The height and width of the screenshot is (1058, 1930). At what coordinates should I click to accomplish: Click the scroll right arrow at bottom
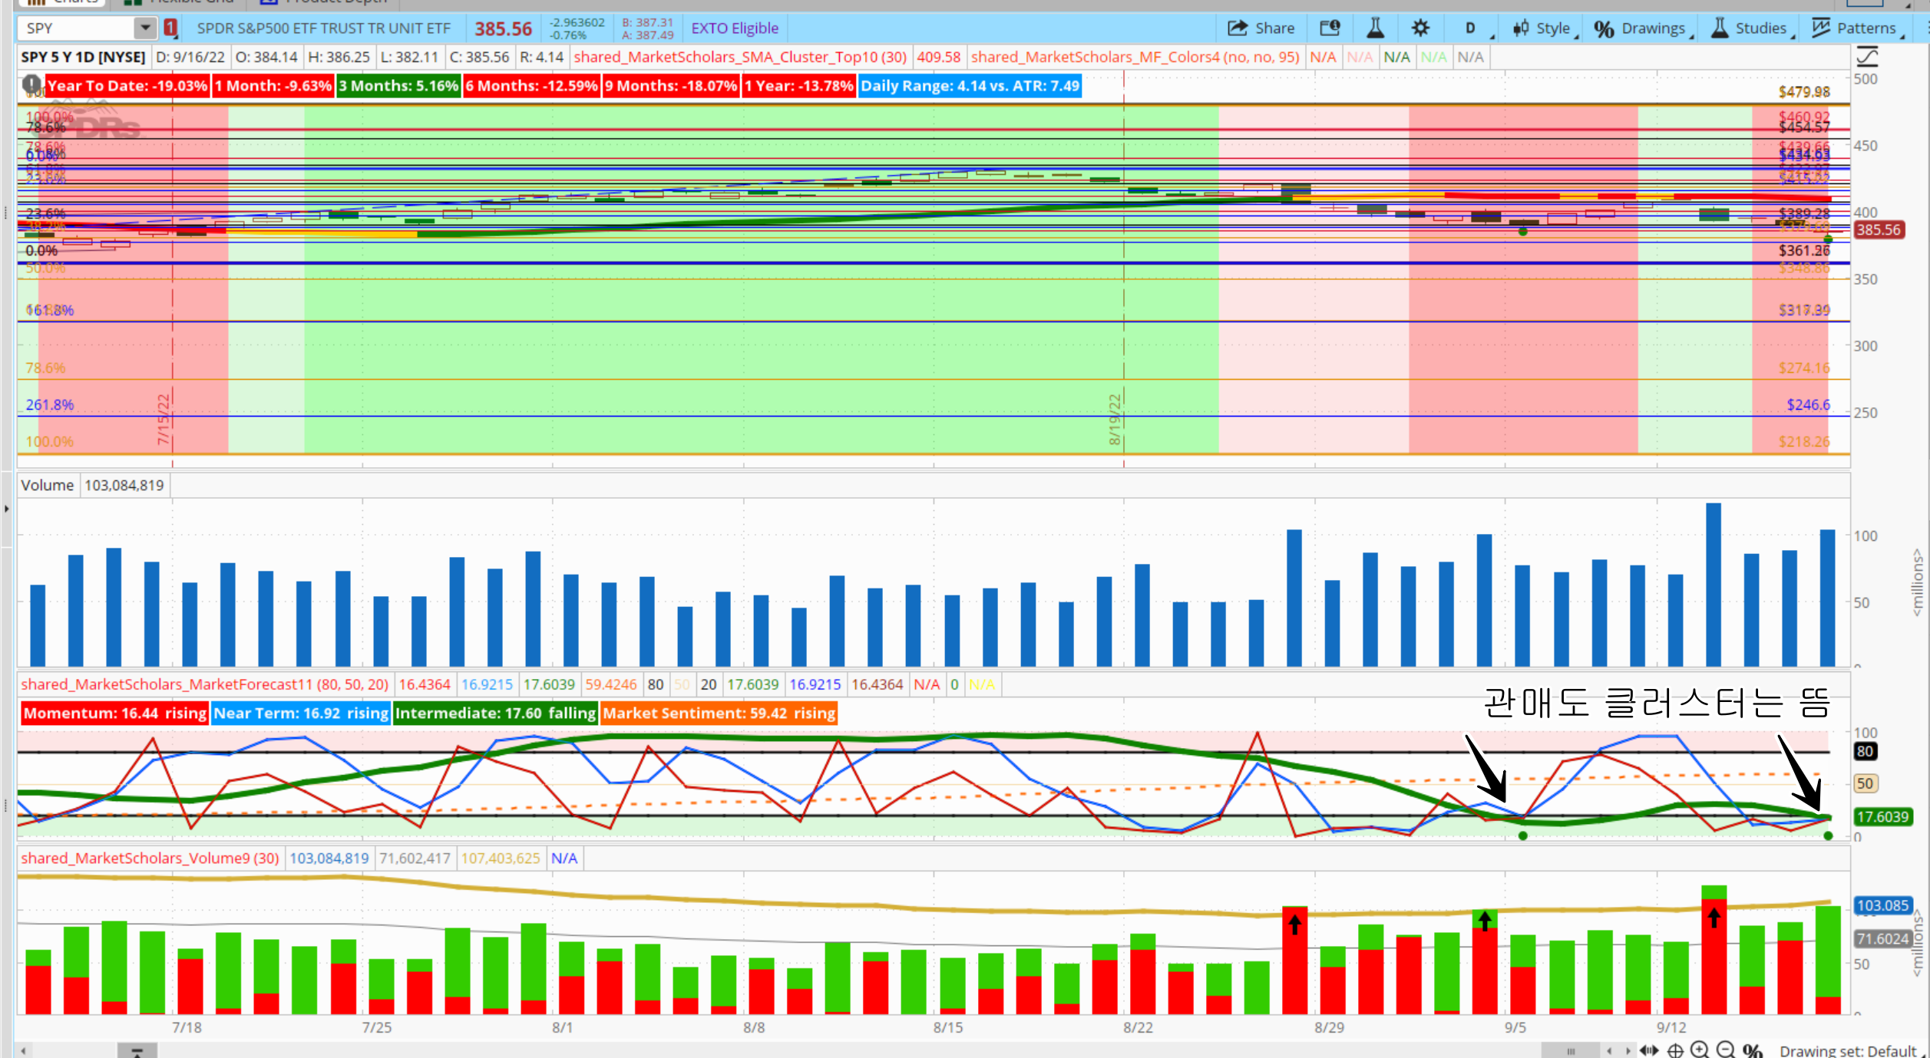click(x=1628, y=1050)
